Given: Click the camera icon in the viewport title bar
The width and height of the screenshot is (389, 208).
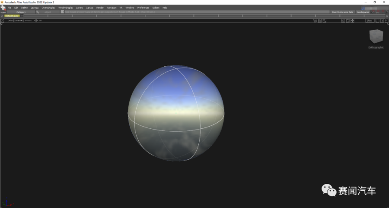Looking at the screenshot, I should click(315, 20).
